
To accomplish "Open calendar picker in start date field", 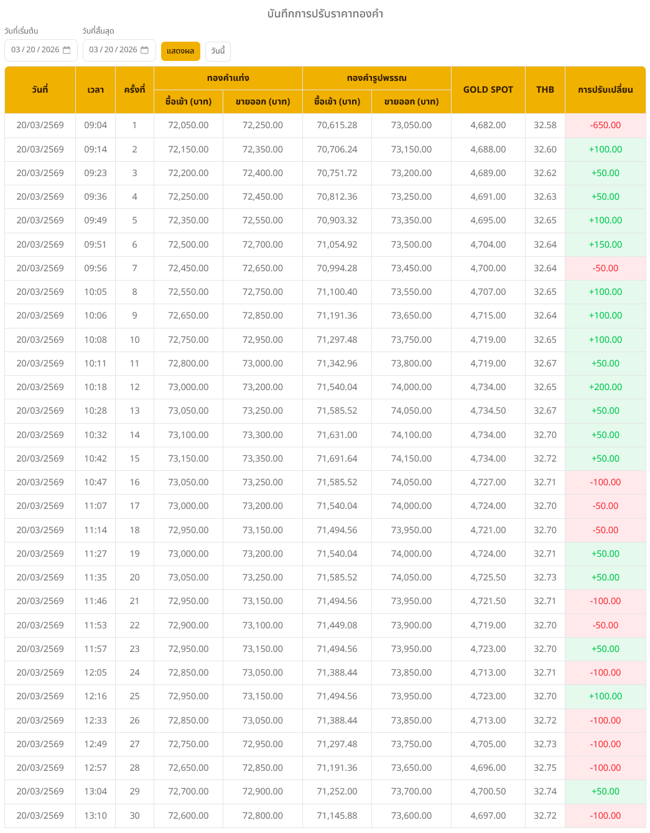I will click(x=67, y=50).
